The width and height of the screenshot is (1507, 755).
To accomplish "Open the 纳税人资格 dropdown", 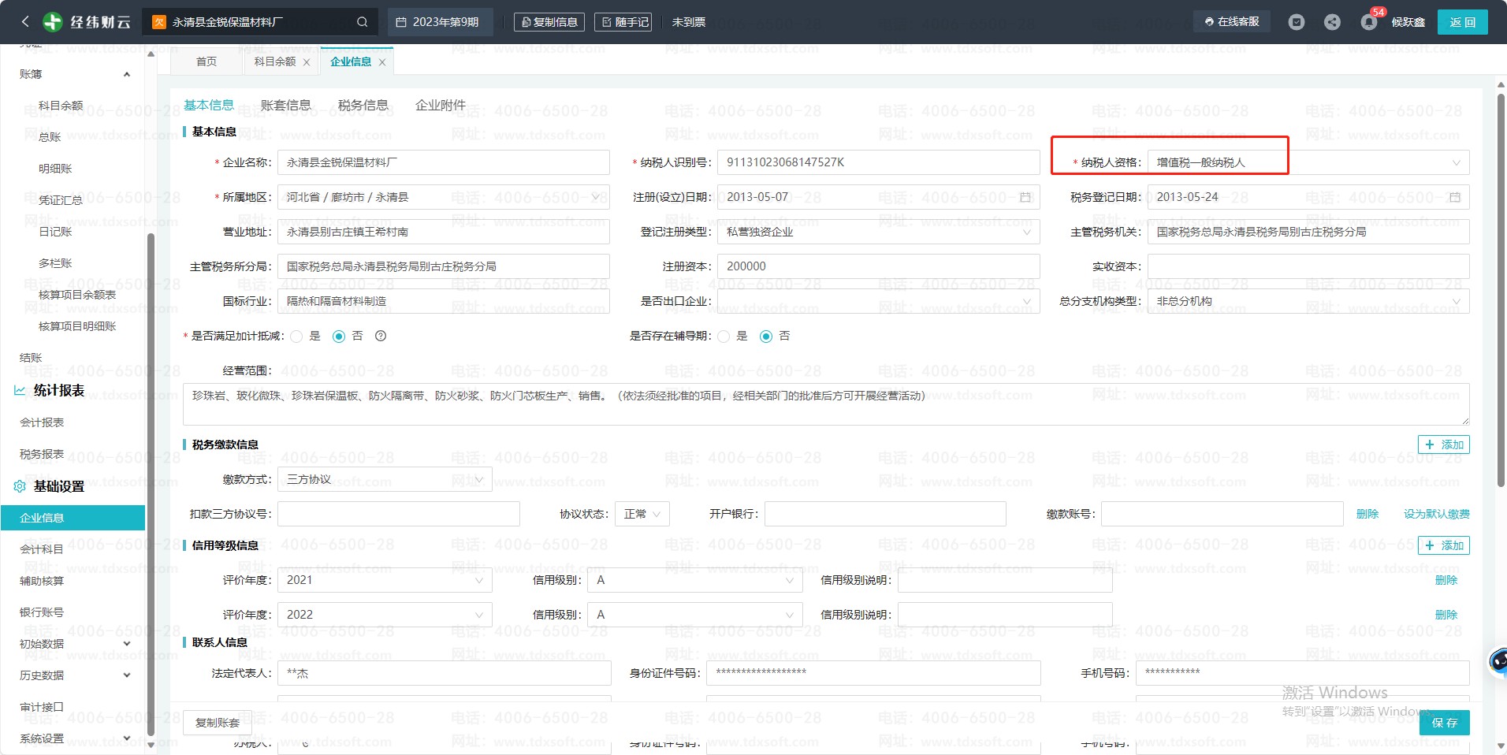I will click(x=1308, y=162).
